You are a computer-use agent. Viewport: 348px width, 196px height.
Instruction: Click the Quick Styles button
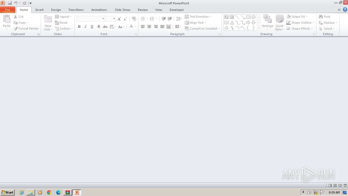[279, 23]
